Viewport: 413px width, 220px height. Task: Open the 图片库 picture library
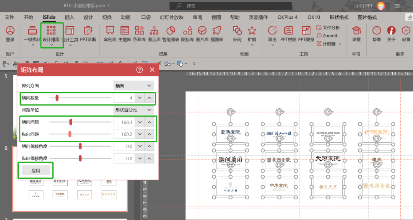(202, 34)
